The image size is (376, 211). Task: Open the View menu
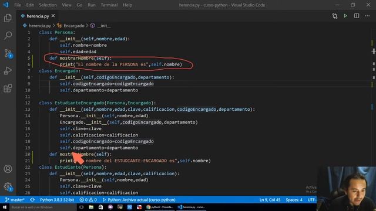[66, 5]
